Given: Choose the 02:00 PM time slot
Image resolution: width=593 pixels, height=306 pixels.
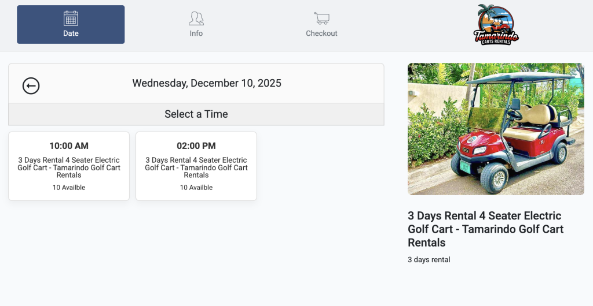Looking at the screenshot, I should tap(196, 146).
